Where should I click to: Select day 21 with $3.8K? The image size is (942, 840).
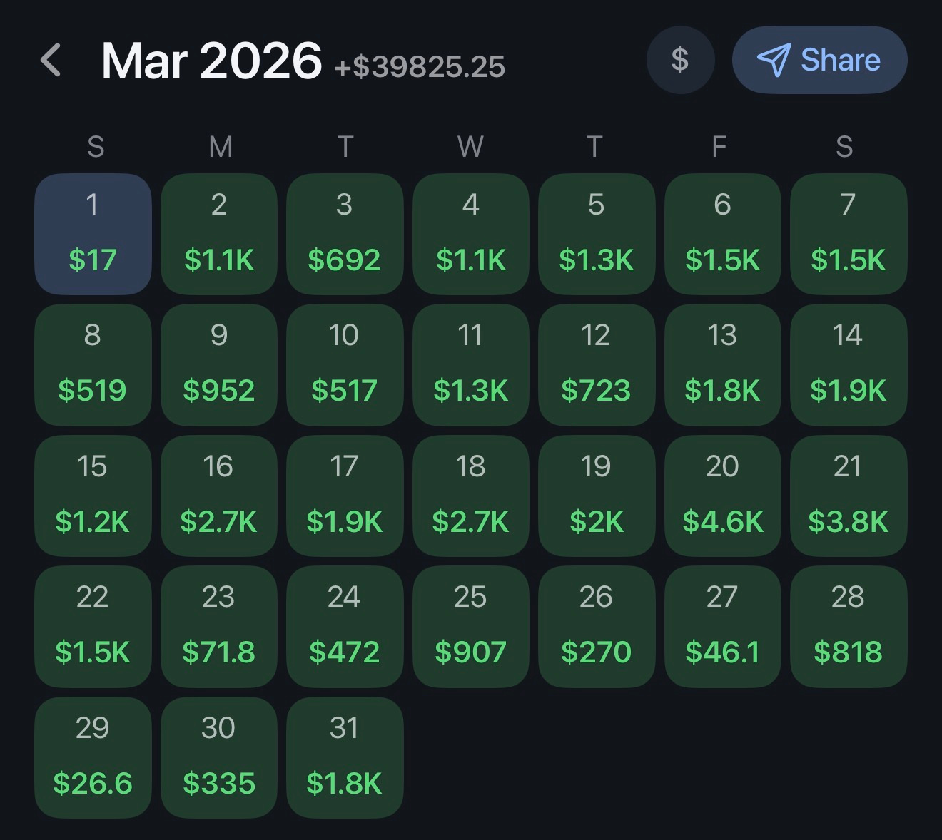pos(849,496)
